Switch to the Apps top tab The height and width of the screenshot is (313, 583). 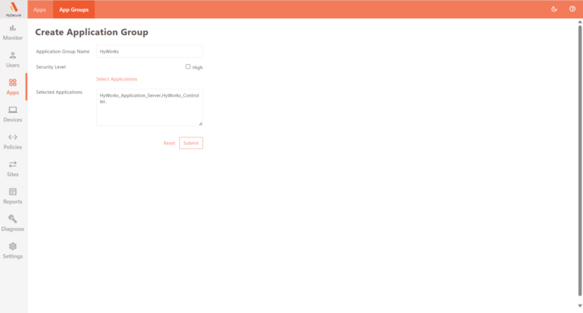pos(39,9)
